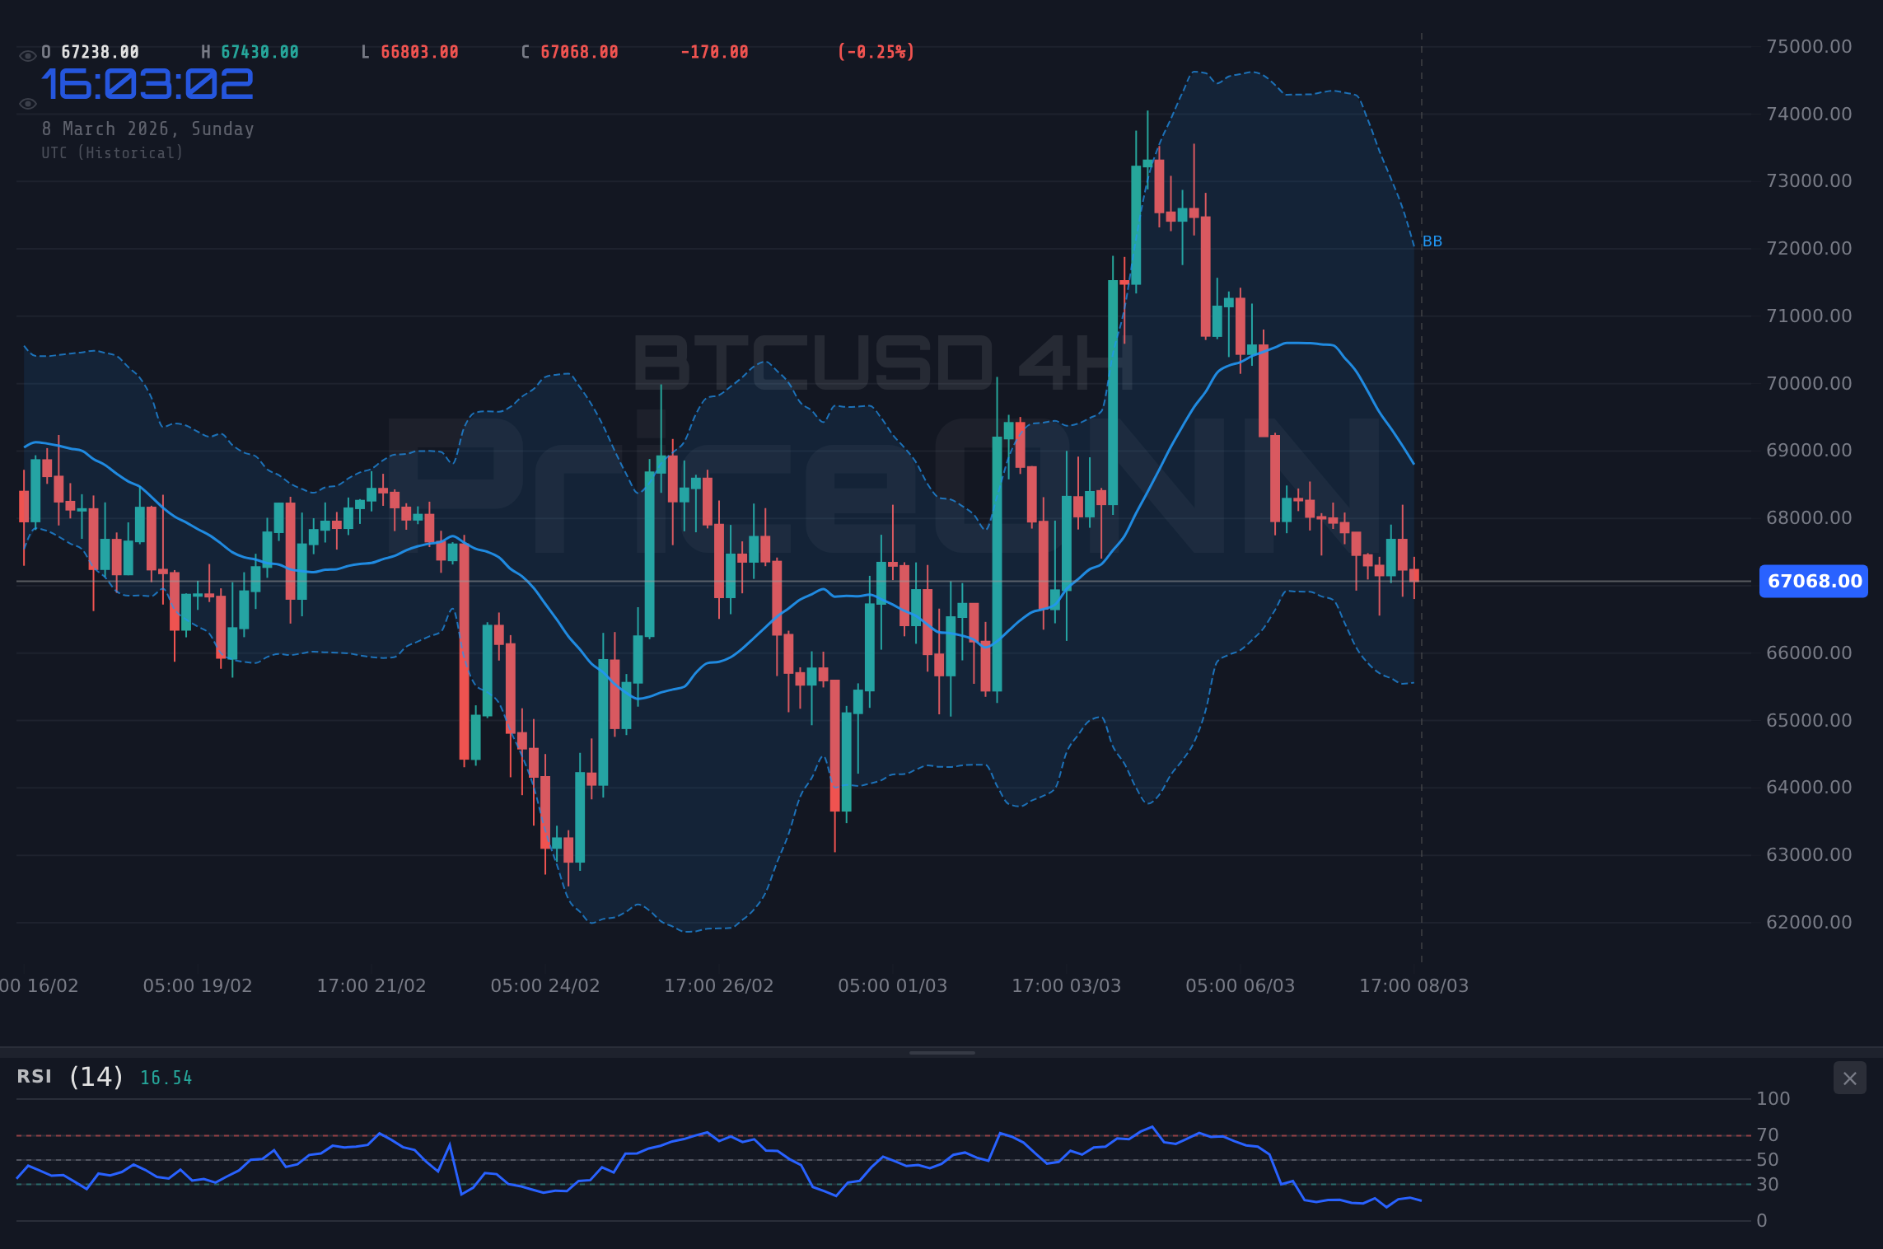Click the RSI 30 scale label

(1768, 1185)
